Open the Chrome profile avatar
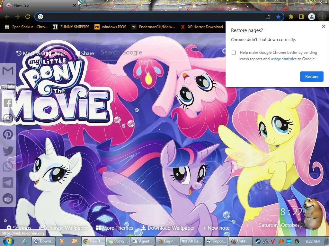The height and width of the screenshot is (246, 329). click(x=312, y=17)
